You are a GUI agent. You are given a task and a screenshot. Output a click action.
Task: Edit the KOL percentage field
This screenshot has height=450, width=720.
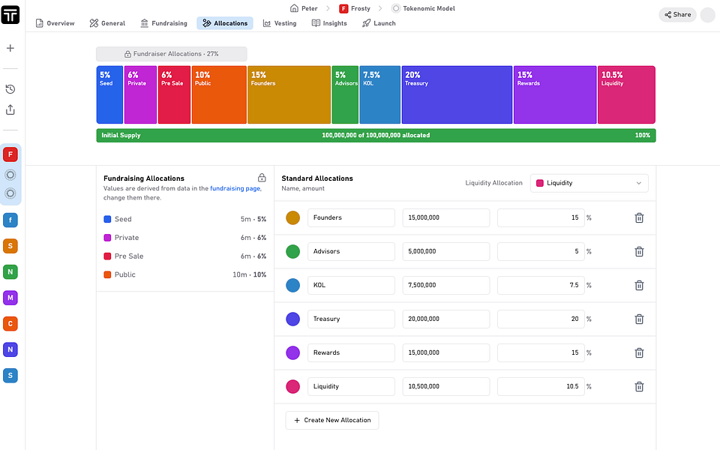coord(540,285)
